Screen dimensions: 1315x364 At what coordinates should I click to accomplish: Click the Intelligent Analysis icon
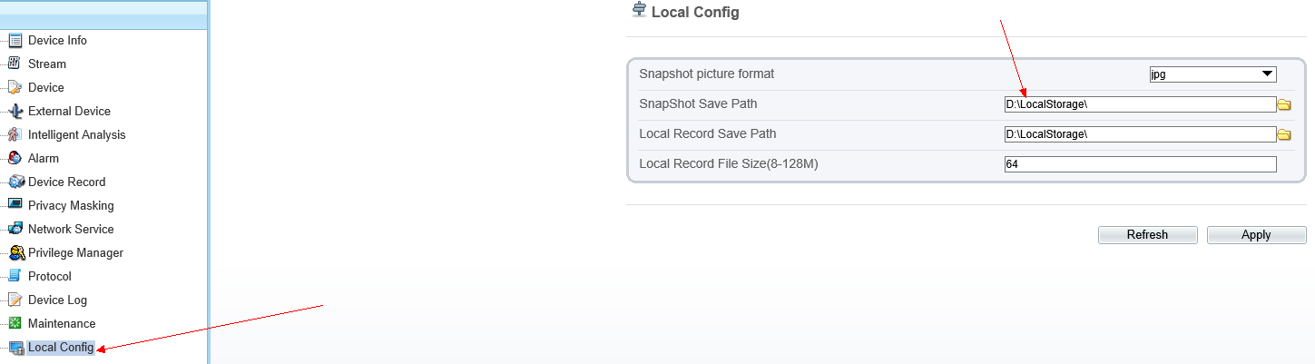15,134
